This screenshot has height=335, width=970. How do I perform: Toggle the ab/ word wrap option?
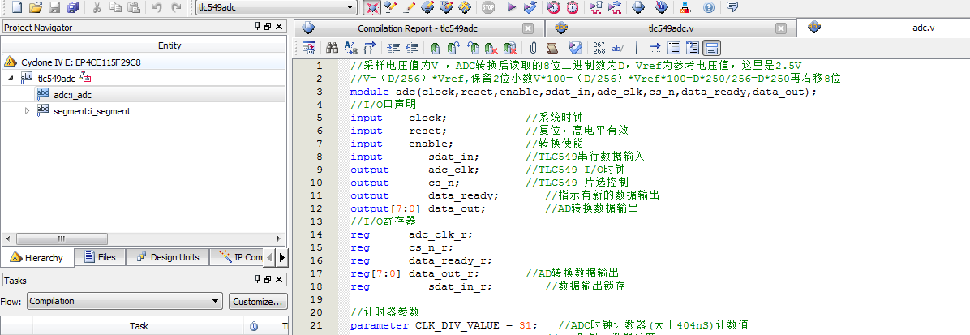tap(618, 48)
